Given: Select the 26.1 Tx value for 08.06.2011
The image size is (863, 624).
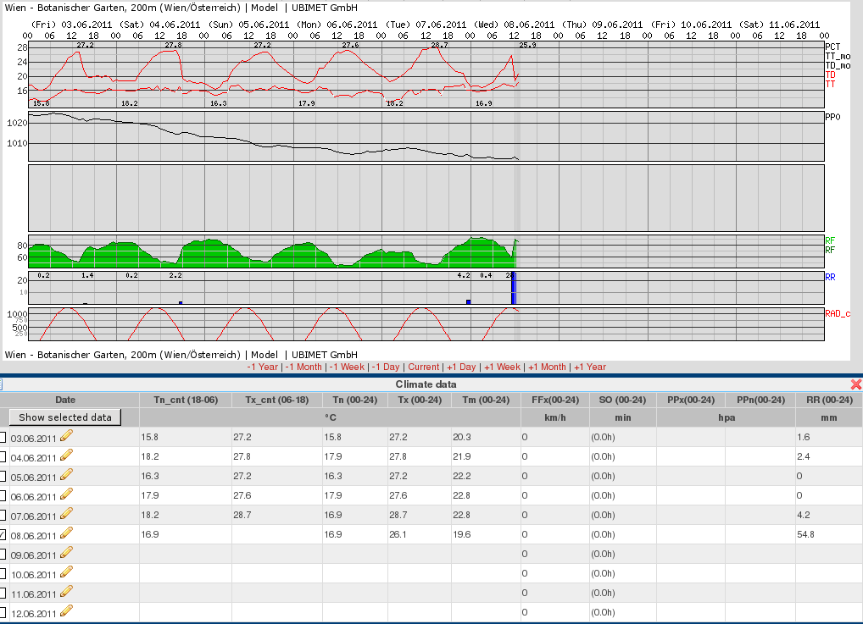Looking at the screenshot, I should (420, 534).
